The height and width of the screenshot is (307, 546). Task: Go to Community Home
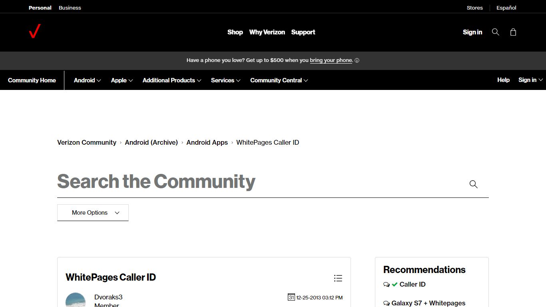pos(32,80)
